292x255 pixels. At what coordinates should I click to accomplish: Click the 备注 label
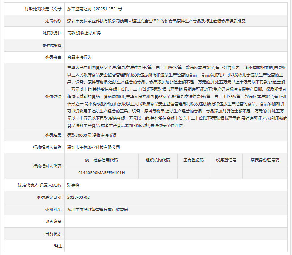click(x=58, y=246)
